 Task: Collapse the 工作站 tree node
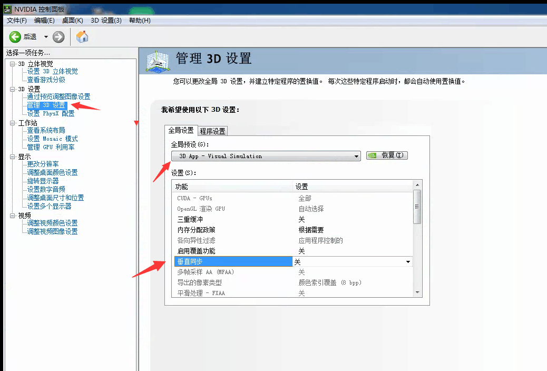(x=13, y=123)
